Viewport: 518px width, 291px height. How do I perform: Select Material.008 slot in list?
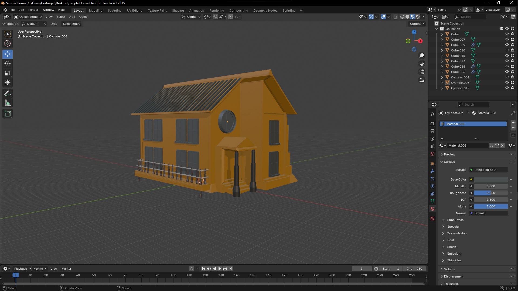click(x=473, y=124)
